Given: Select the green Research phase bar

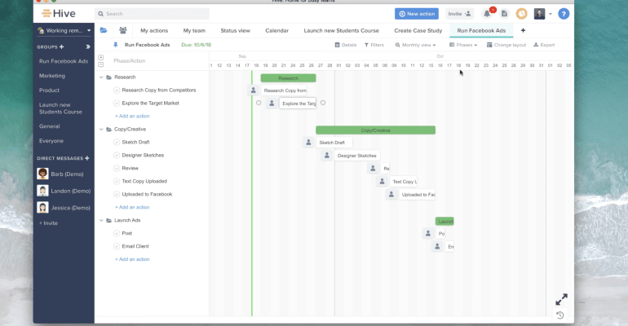Looking at the screenshot, I should (289, 78).
